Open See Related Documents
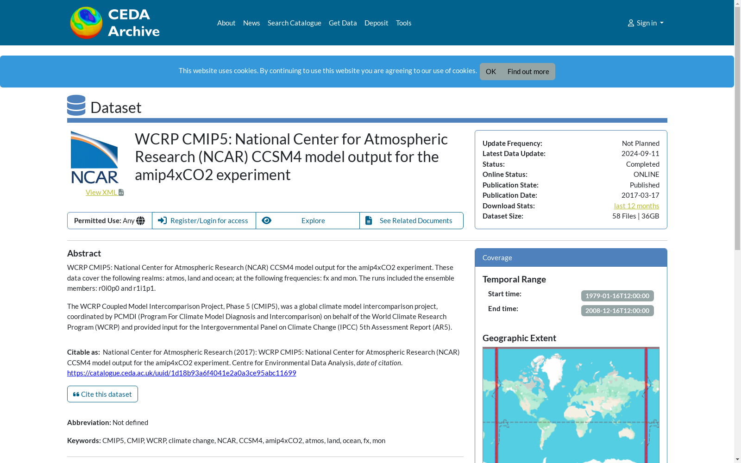The width and height of the screenshot is (741, 463). pos(411,220)
